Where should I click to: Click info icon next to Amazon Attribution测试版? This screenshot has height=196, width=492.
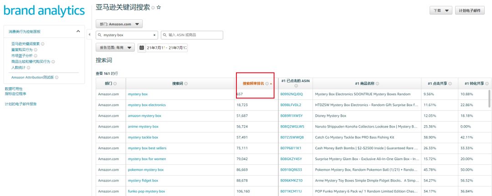(x=57, y=77)
